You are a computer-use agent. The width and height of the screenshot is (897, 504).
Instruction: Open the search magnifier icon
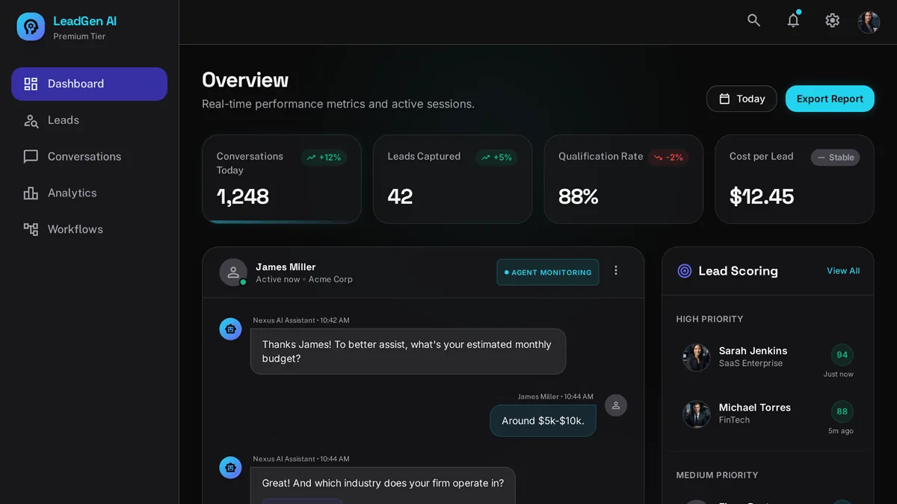point(753,20)
